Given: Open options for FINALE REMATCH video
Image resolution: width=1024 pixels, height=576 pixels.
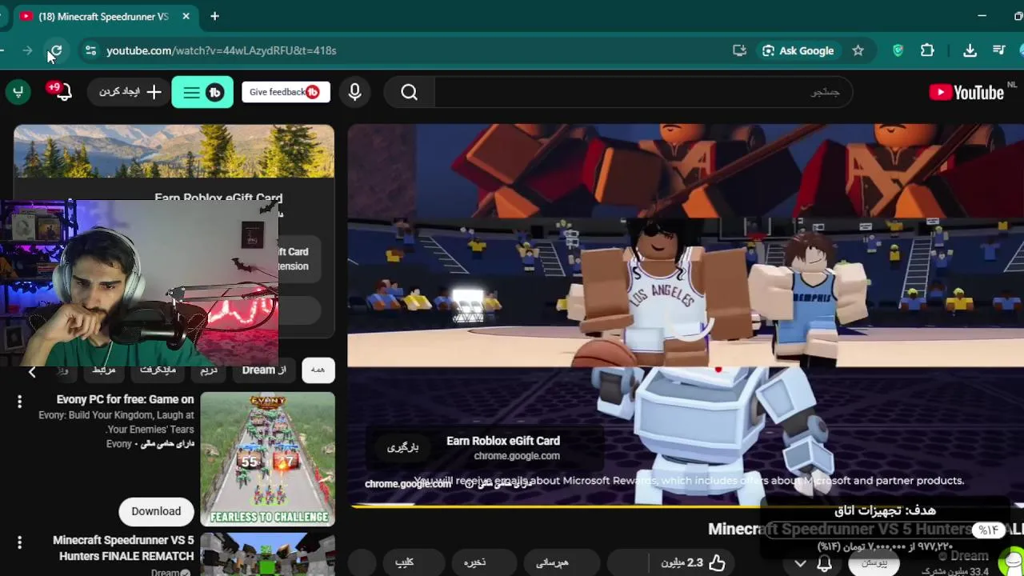Looking at the screenshot, I should point(19,542).
